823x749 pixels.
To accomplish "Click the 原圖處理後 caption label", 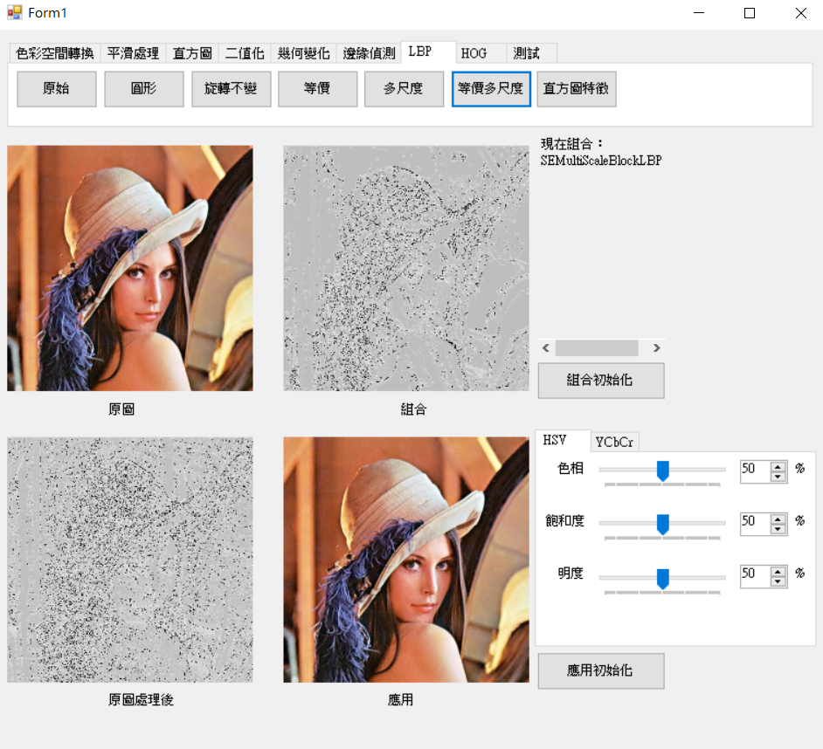I will click(x=141, y=700).
